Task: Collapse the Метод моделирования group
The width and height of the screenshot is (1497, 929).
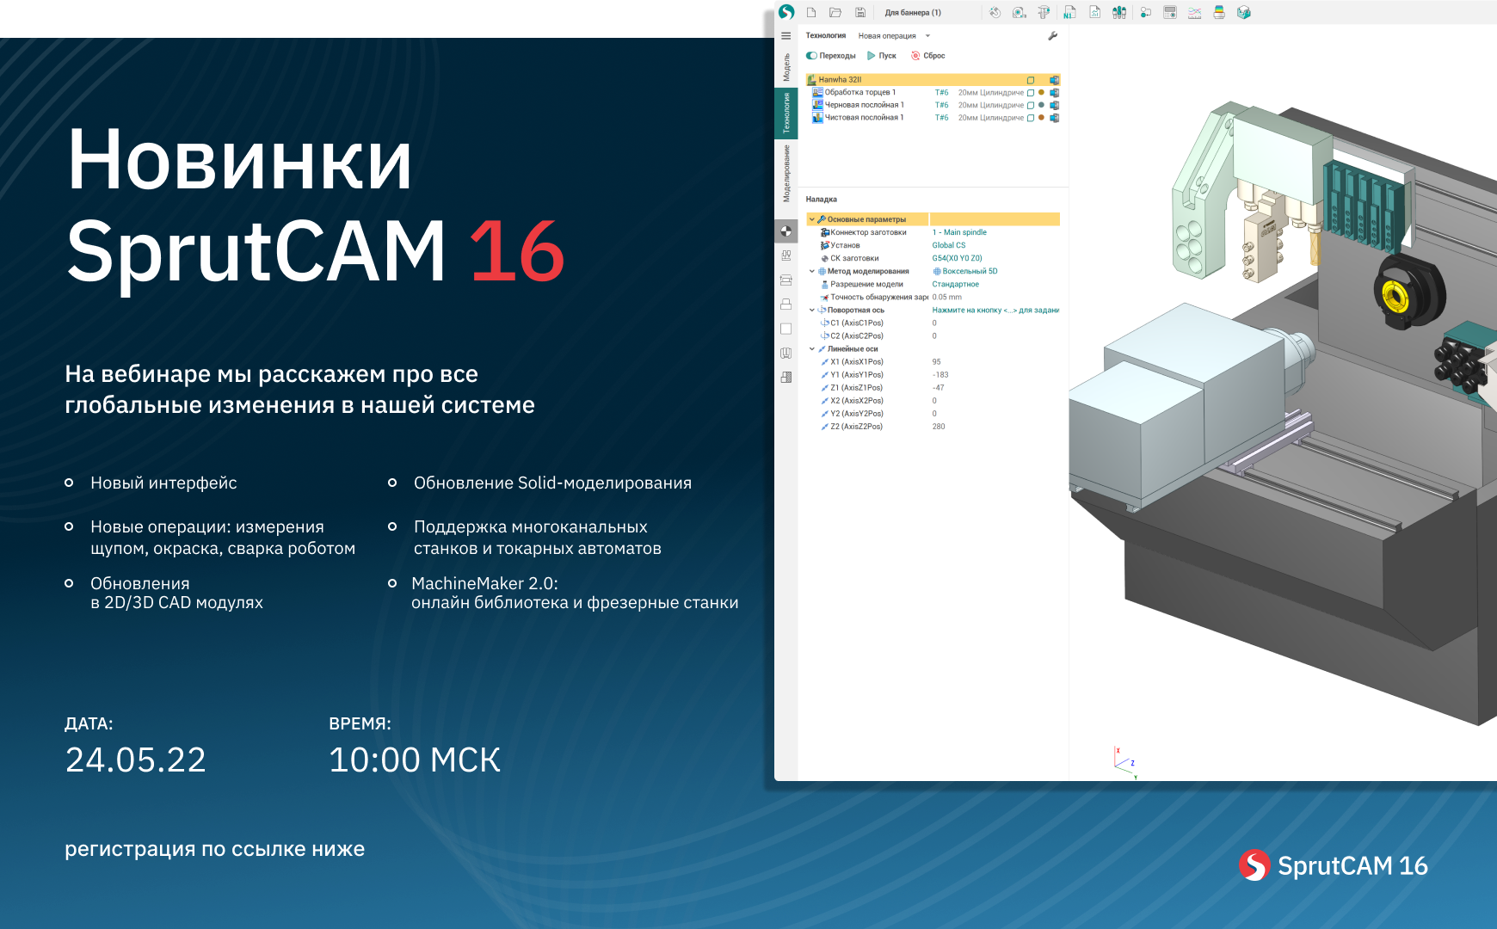Action: [811, 271]
